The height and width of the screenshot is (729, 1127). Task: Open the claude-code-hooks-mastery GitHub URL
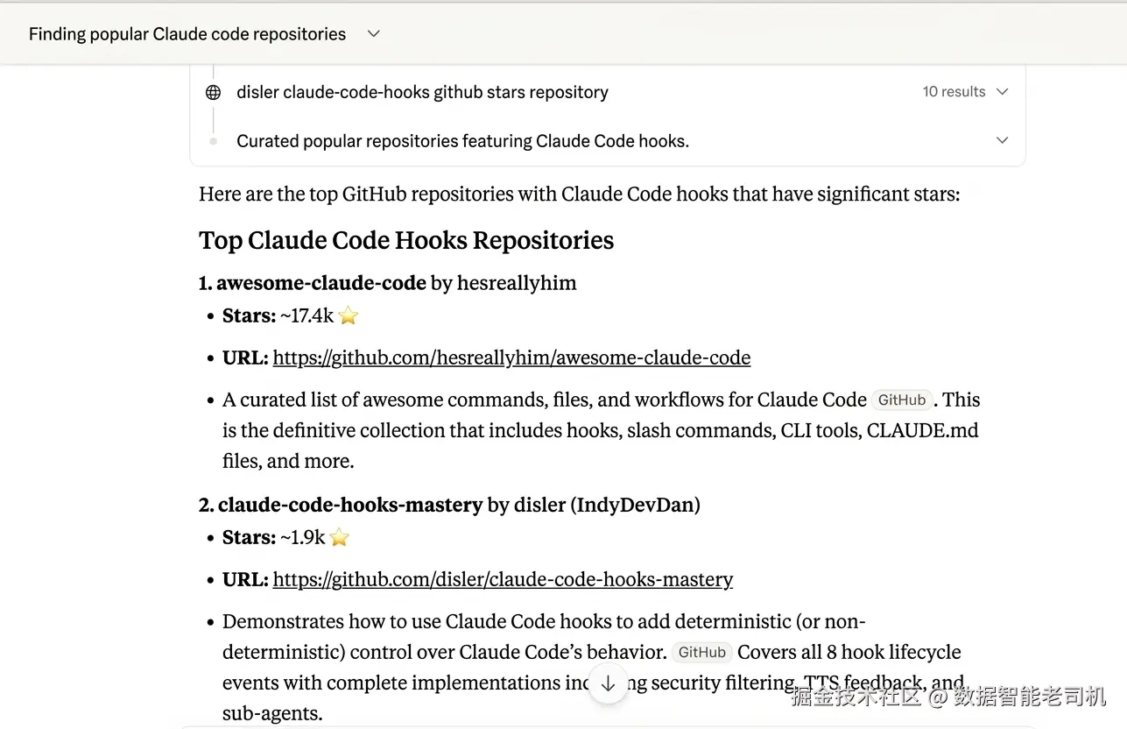coord(503,579)
